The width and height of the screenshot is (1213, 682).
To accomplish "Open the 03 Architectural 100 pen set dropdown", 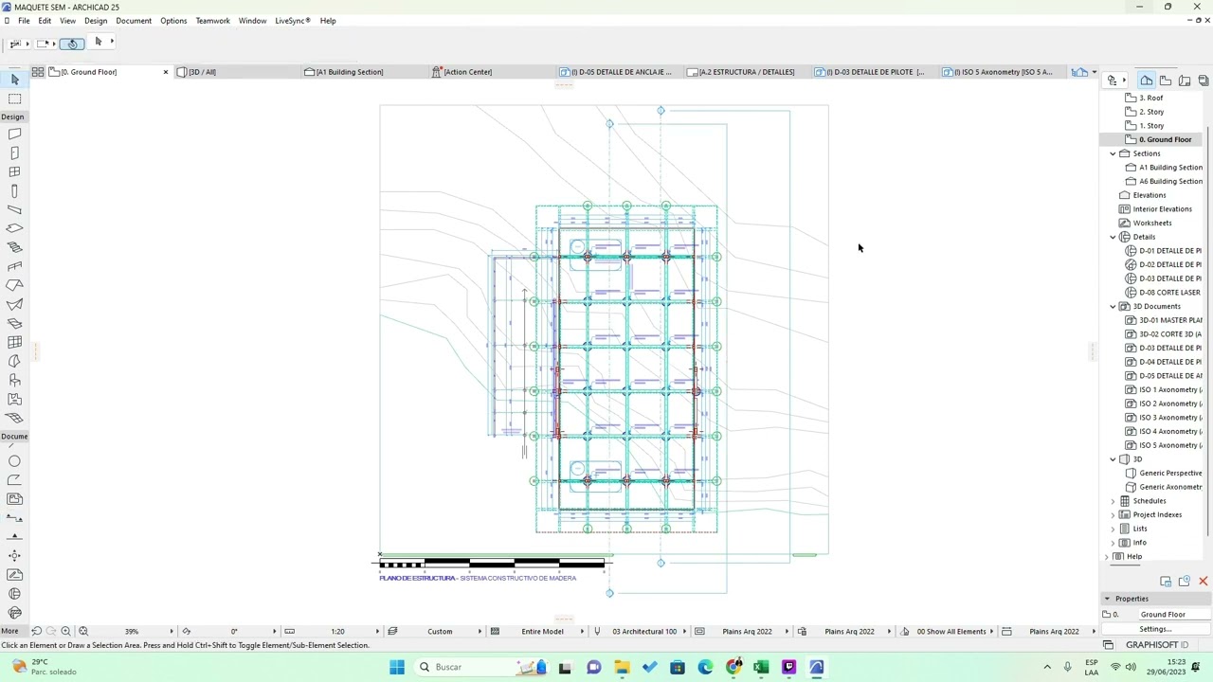I will click(684, 631).
